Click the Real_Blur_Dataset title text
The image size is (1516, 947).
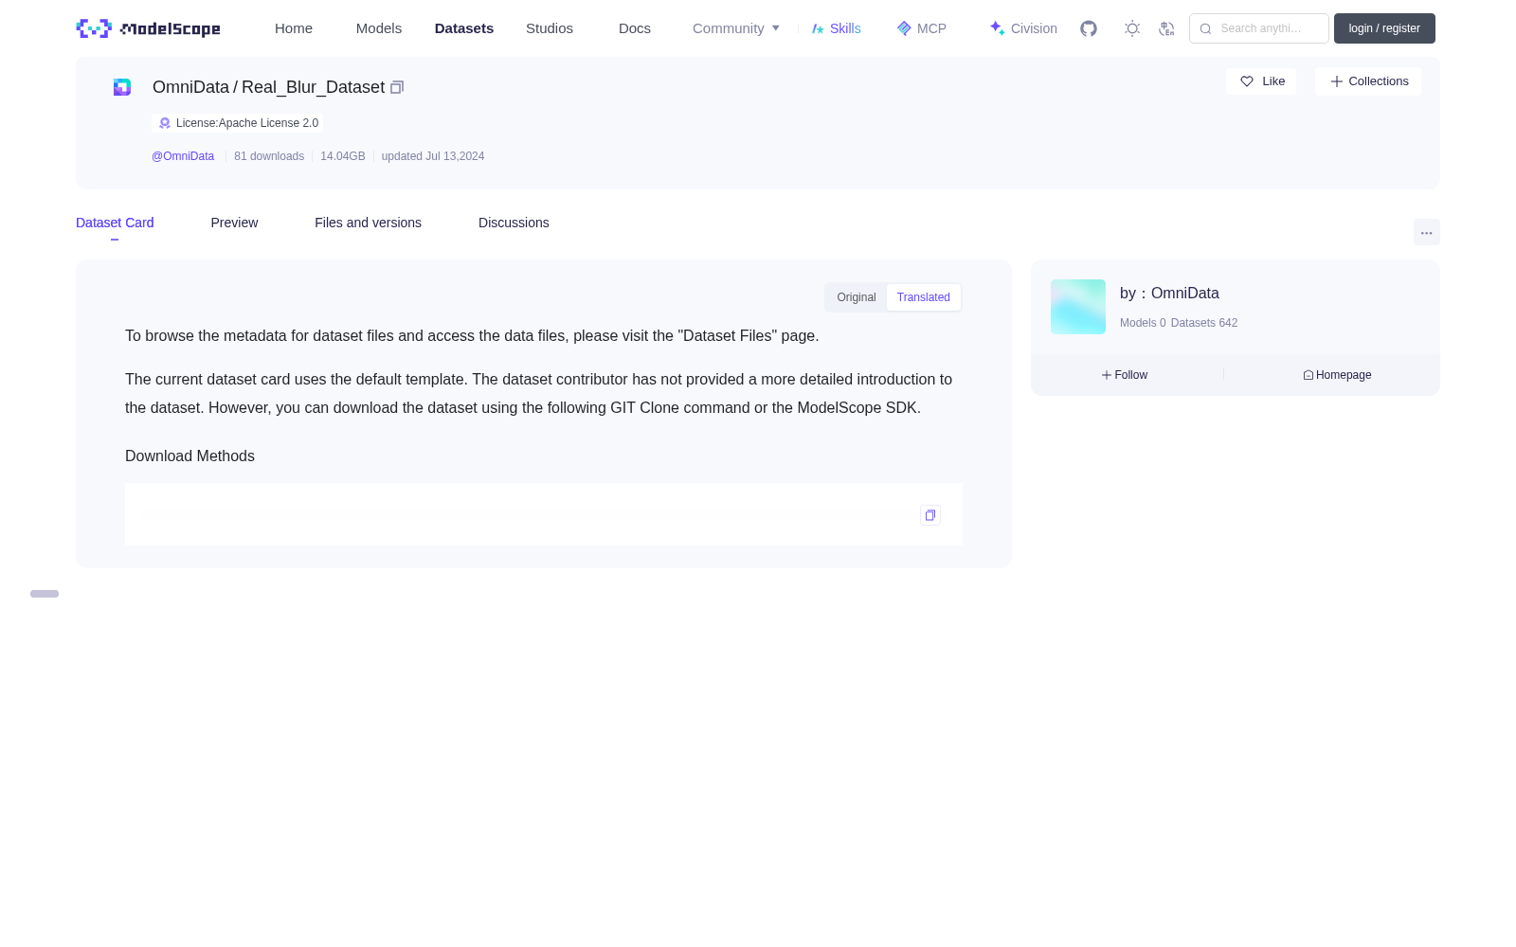point(313,87)
